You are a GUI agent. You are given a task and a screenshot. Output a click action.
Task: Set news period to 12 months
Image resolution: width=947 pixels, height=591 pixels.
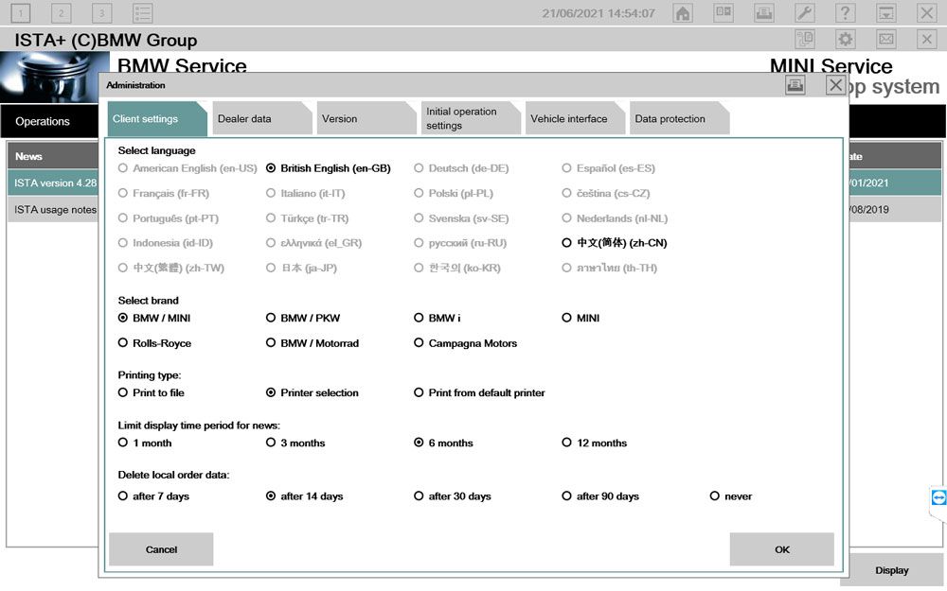(x=595, y=443)
